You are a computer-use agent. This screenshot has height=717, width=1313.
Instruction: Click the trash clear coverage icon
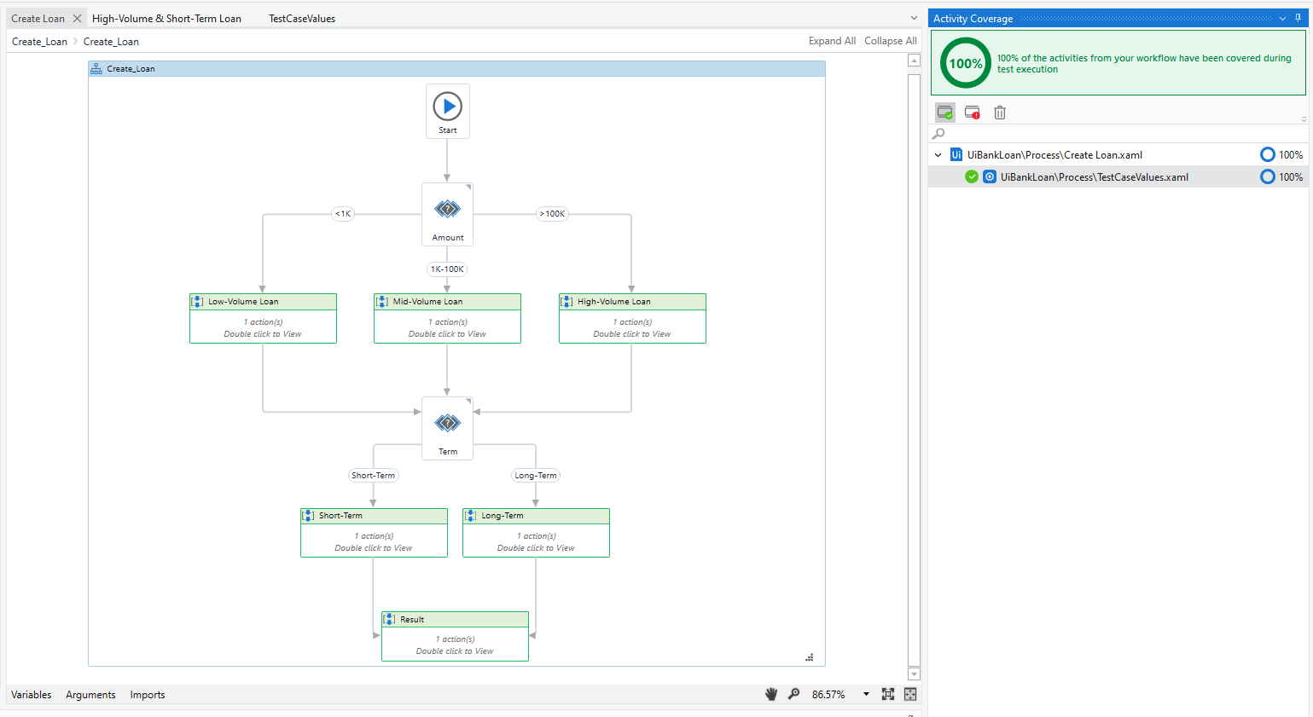tap(1000, 113)
